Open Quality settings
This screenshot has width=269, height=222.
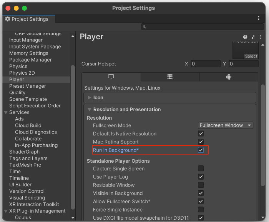[17, 93]
